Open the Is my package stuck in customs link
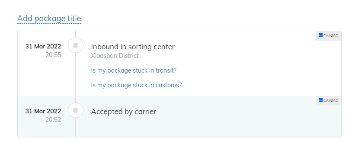 pos(136,85)
